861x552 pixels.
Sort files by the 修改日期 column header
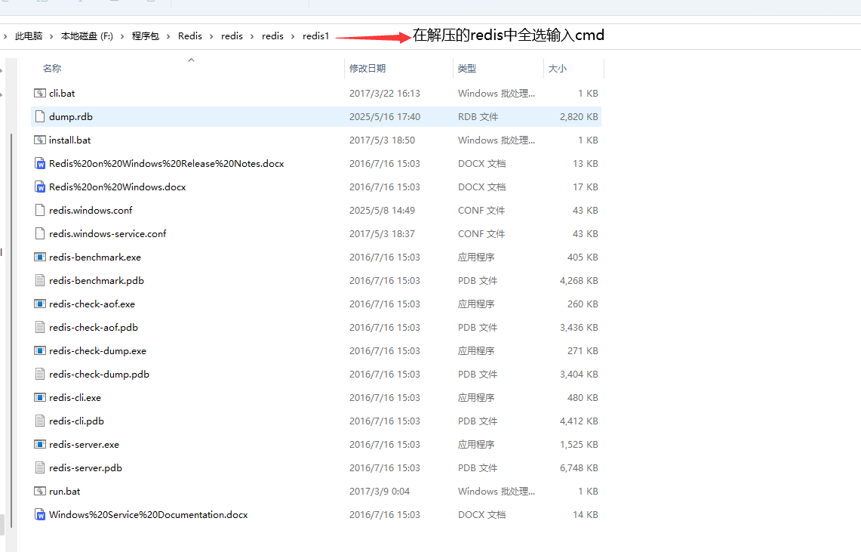pyautogui.click(x=367, y=68)
